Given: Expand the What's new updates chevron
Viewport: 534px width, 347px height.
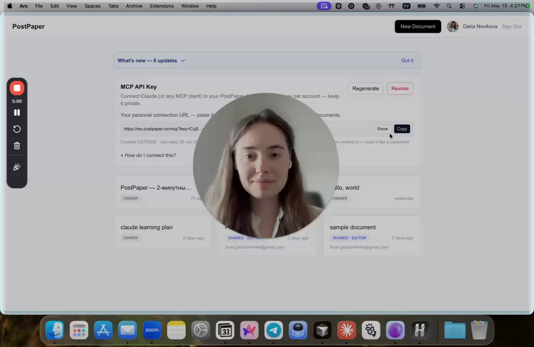Looking at the screenshot, I should pos(183,61).
